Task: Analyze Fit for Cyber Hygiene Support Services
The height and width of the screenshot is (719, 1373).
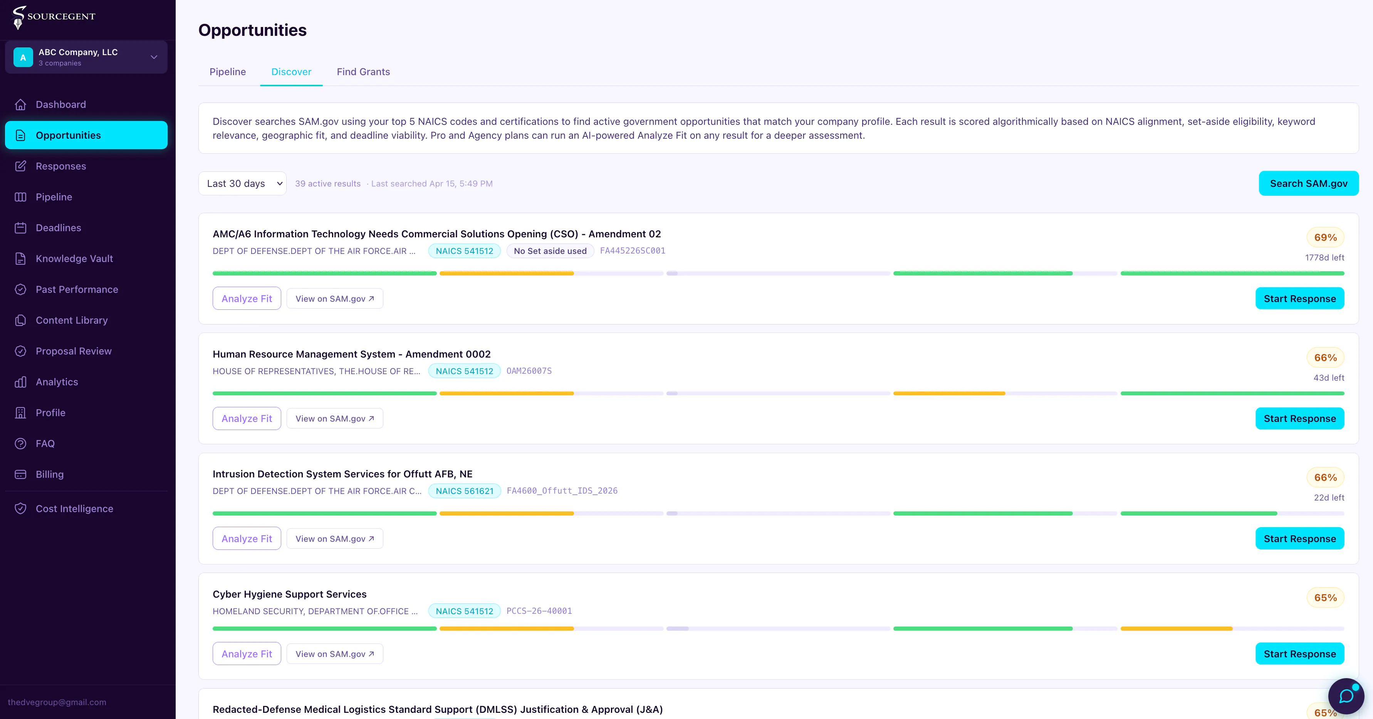Action: (x=247, y=653)
